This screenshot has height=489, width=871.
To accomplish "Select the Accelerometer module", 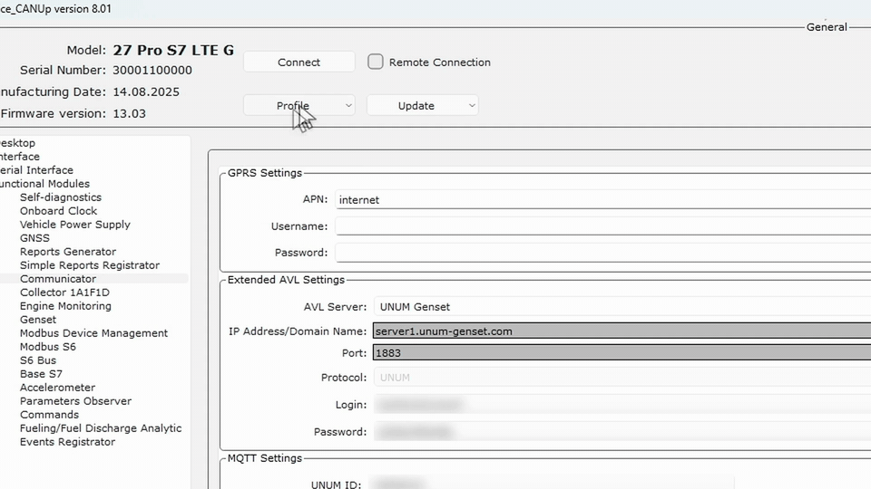I will pos(57,388).
